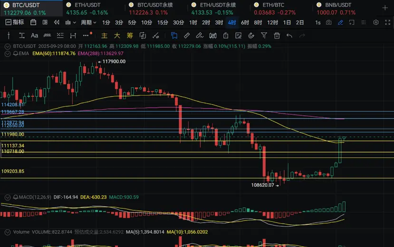Image resolution: width=394 pixels, height=247 pixels.
Task: Open the BTC/USDT ticker tab
Action: pyautogui.click(x=31, y=9)
